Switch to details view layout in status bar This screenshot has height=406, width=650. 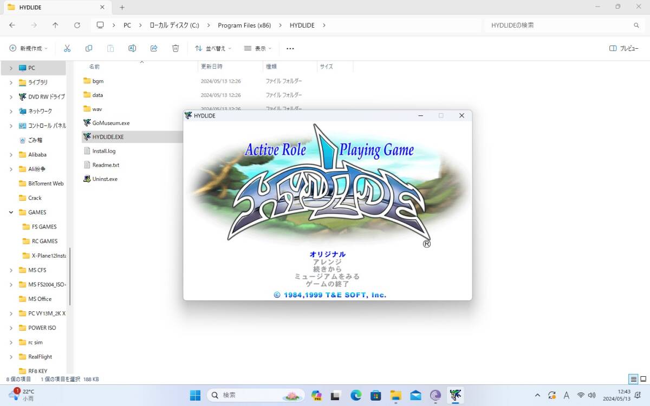[x=633, y=379]
